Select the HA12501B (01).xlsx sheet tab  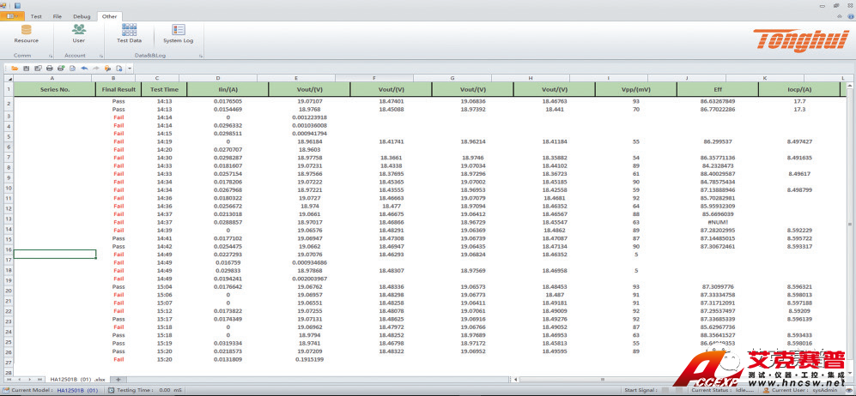click(76, 378)
